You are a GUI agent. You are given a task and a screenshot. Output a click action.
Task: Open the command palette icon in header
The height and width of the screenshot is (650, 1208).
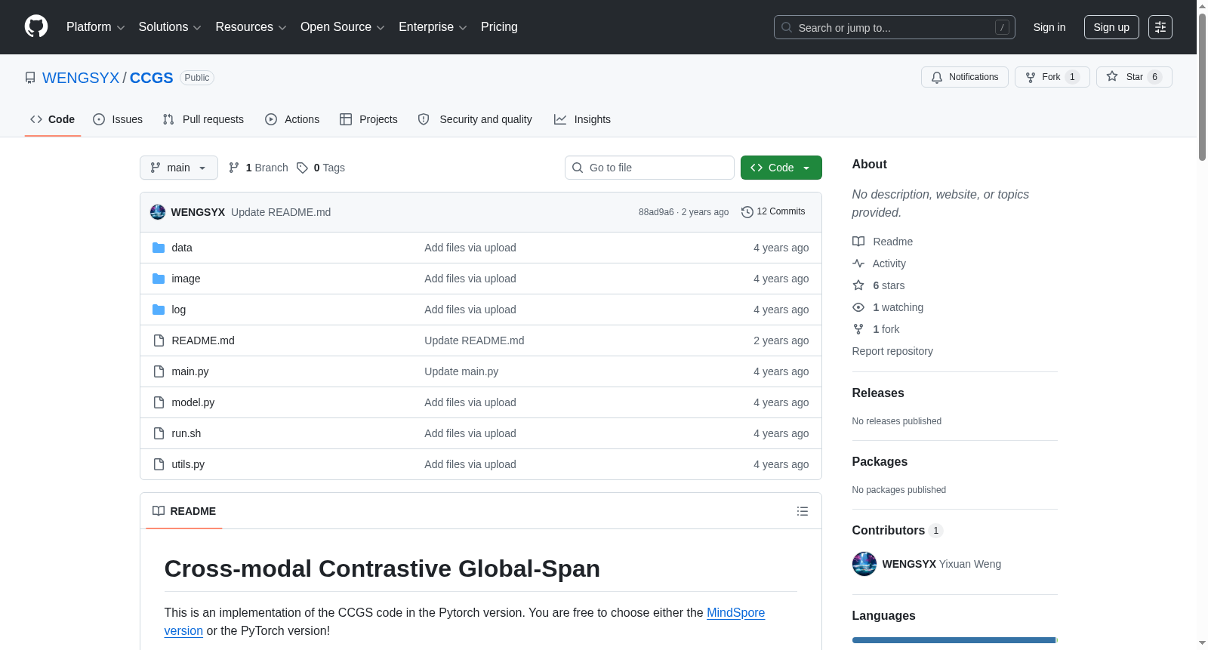(1160, 27)
